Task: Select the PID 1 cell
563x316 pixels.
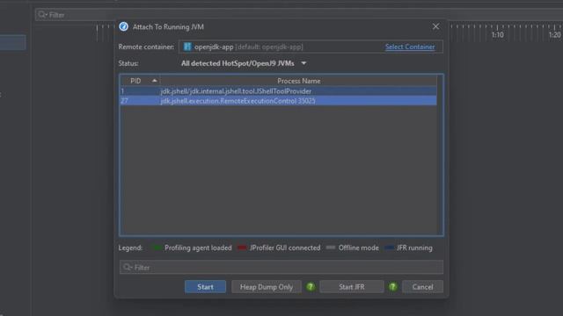Action: (x=140, y=91)
